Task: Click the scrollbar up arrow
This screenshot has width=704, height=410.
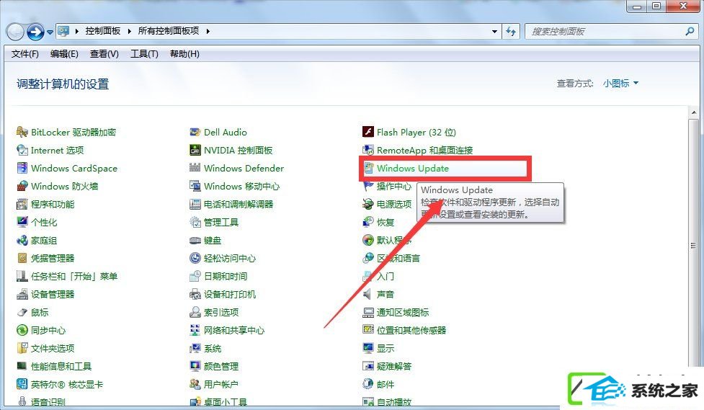Action: pos(694,112)
